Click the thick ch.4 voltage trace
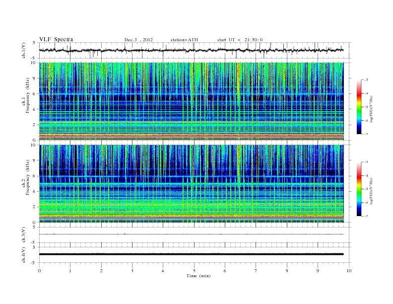 pos(191,254)
